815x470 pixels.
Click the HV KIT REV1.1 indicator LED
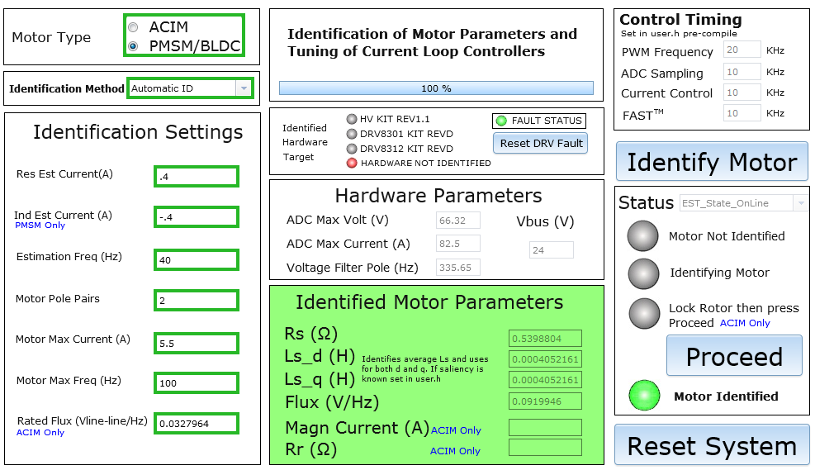coord(352,119)
